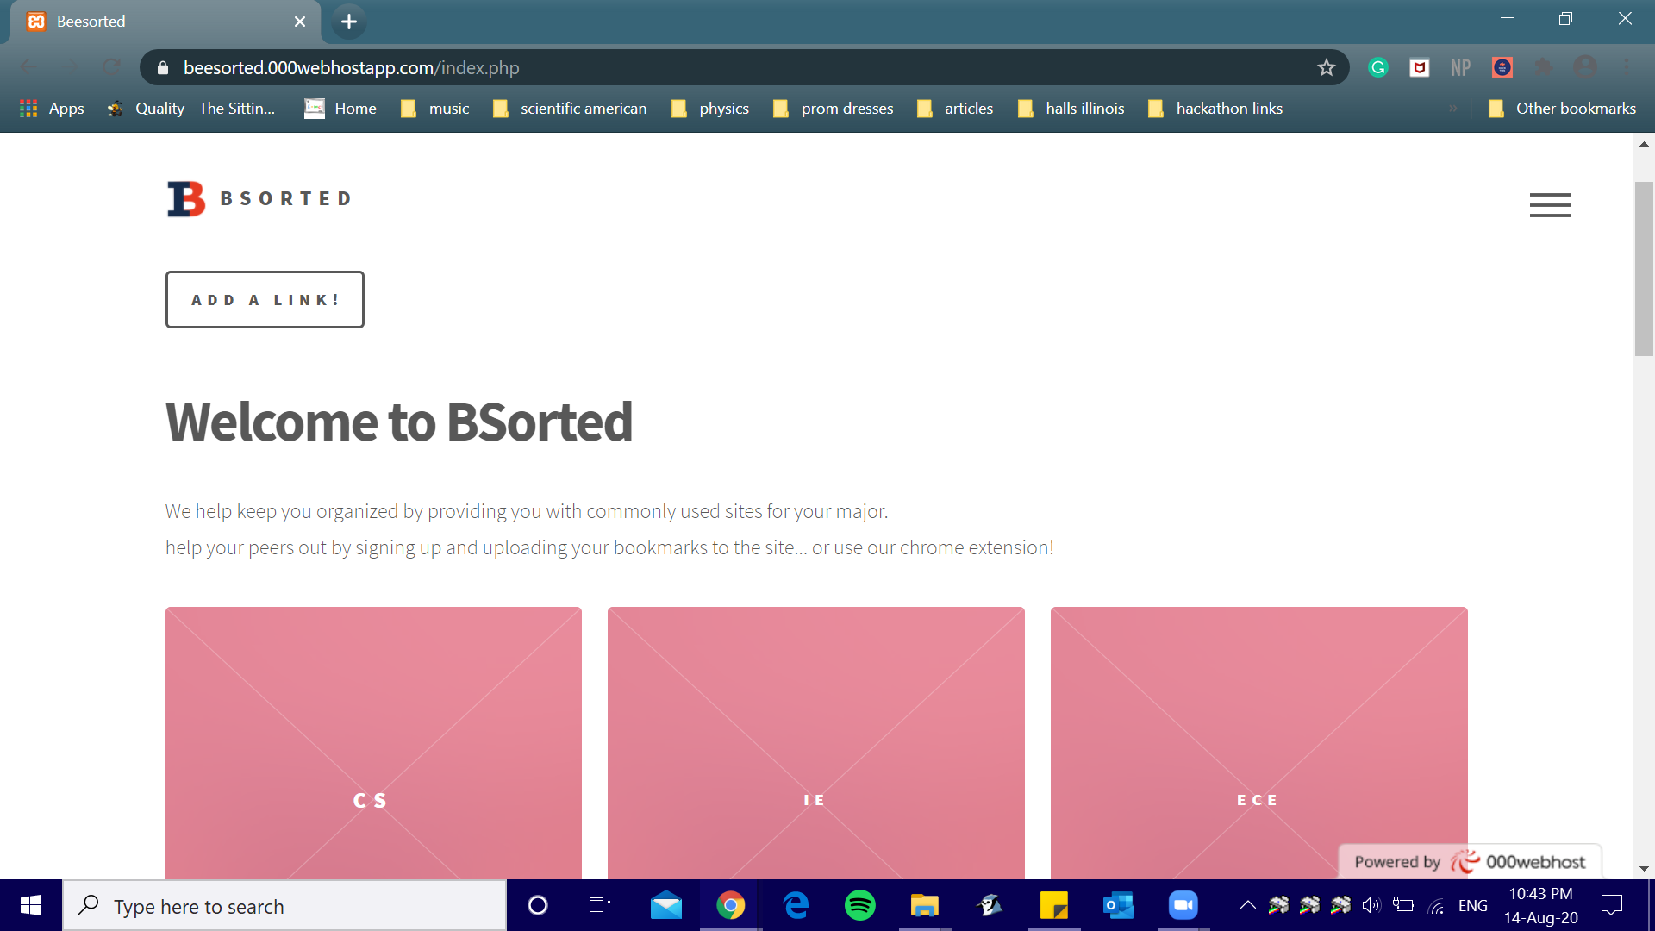Viewport: 1655px width, 931px height.
Task: Bookmark this page with star icon
Action: click(1326, 67)
